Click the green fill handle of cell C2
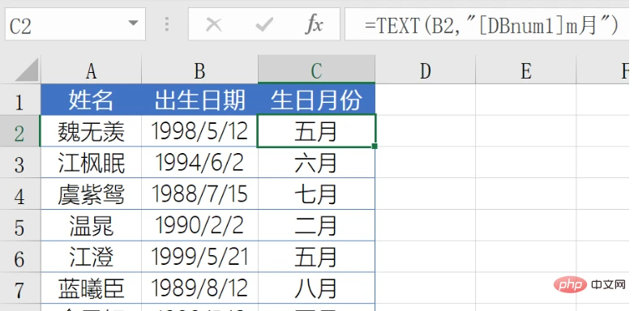Image resolution: width=634 pixels, height=311 pixels. pyautogui.click(x=375, y=146)
